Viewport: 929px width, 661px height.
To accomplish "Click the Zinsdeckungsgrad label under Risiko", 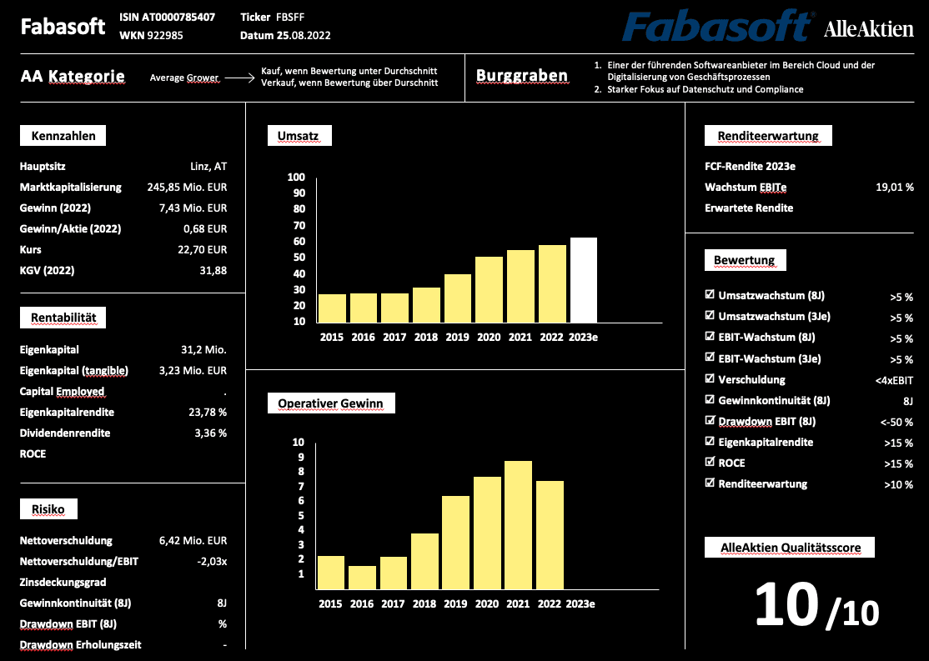I will click(63, 582).
